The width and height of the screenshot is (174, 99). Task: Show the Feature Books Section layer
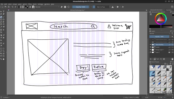click(x=150, y=39)
